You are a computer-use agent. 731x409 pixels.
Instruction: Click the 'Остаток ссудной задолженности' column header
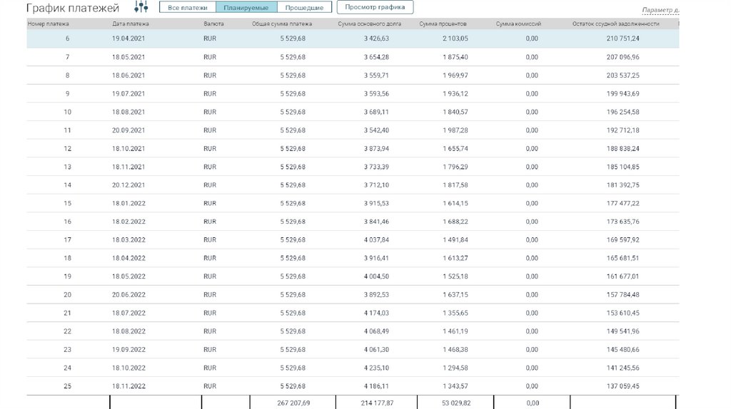pyautogui.click(x=616, y=24)
